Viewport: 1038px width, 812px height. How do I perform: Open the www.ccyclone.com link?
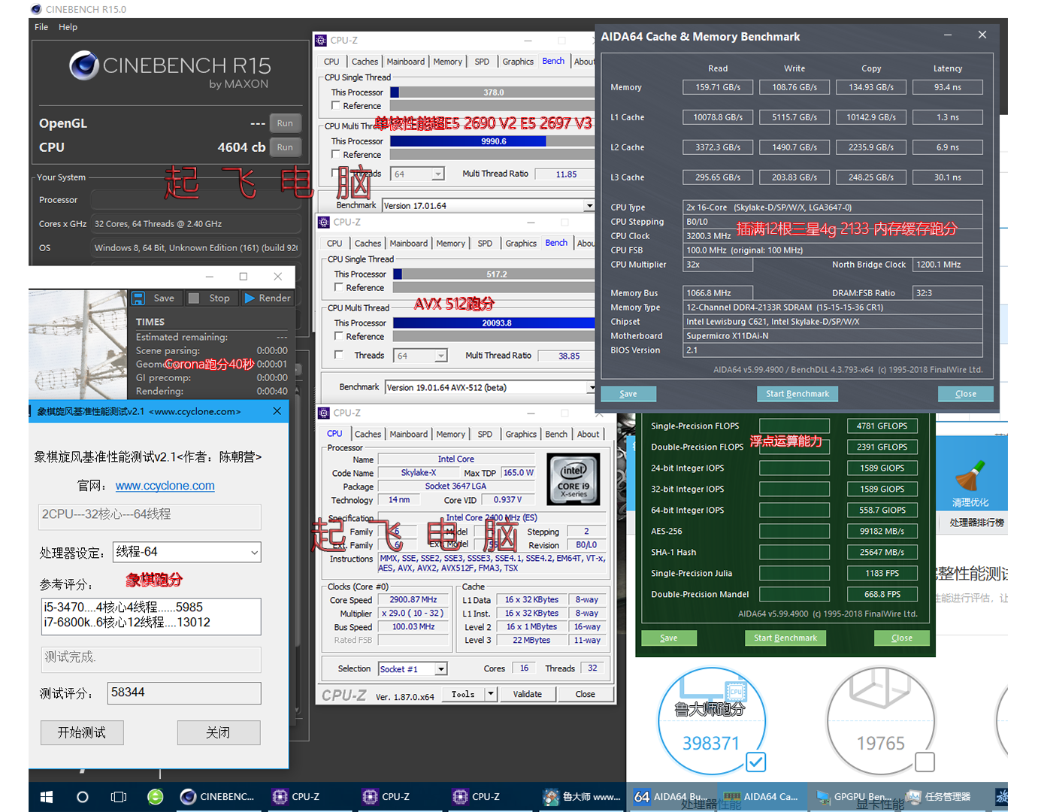point(165,486)
